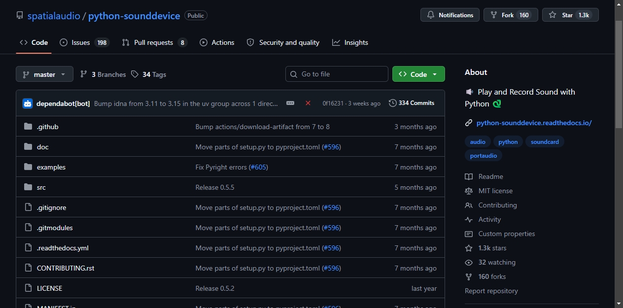The width and height of the screenshot is (623, 308).
Task: Open the Pull requests tab
Action: pos(154,42)
